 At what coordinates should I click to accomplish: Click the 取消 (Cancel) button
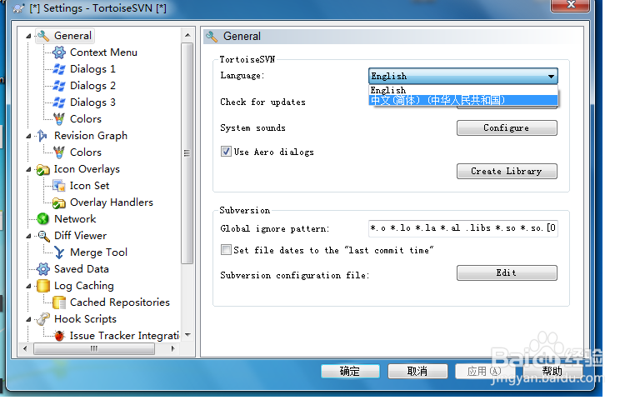(x=417, y=371)
